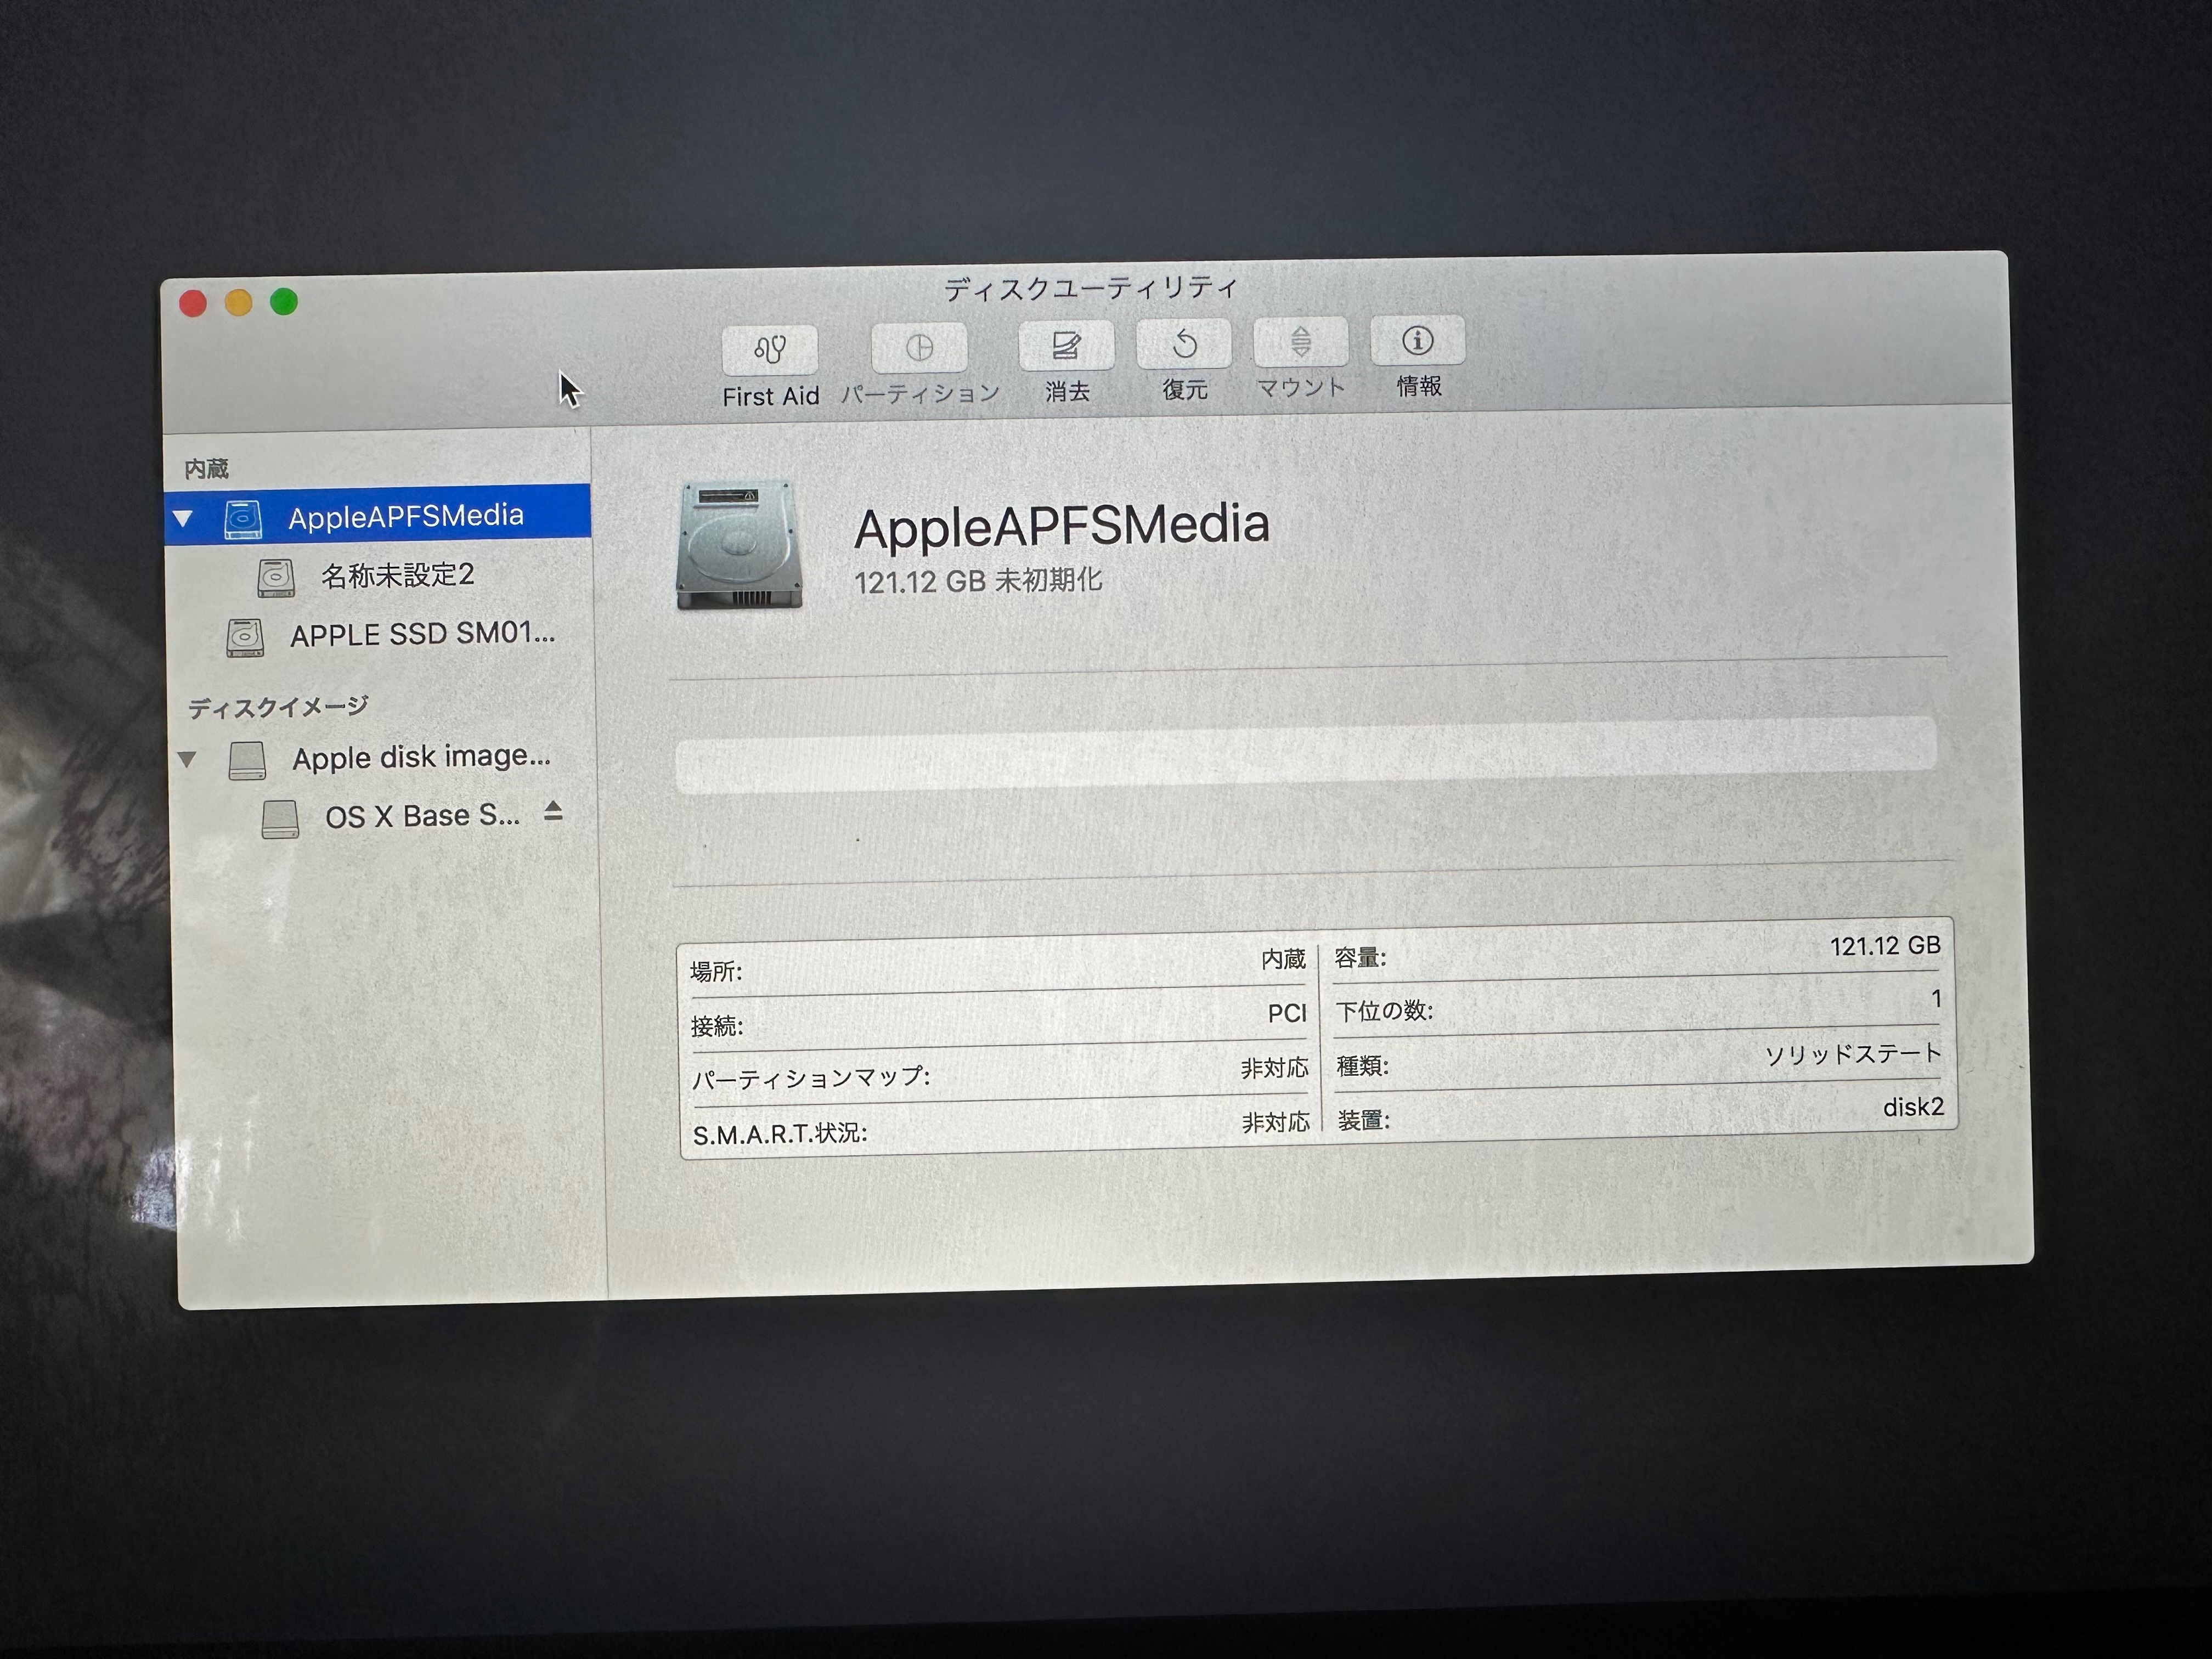
Task: Click the empty disk usage bar
Action: click(x=1305, y=755)
